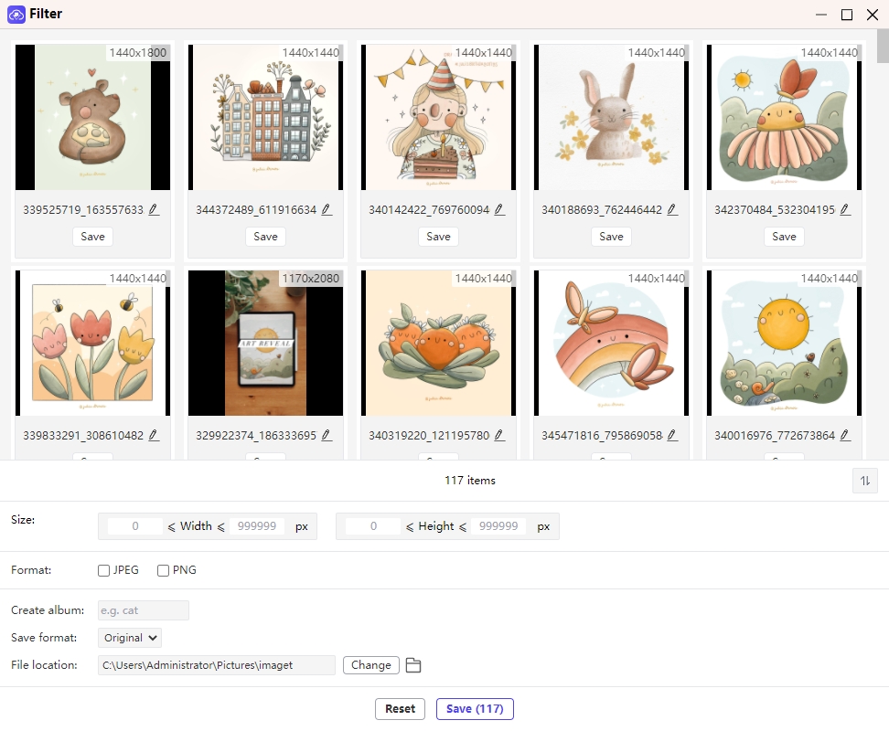Select the bear hugging mushroom thumbnail
The height and width of the screenshot is (731, 889).
(x=93, y=117)
